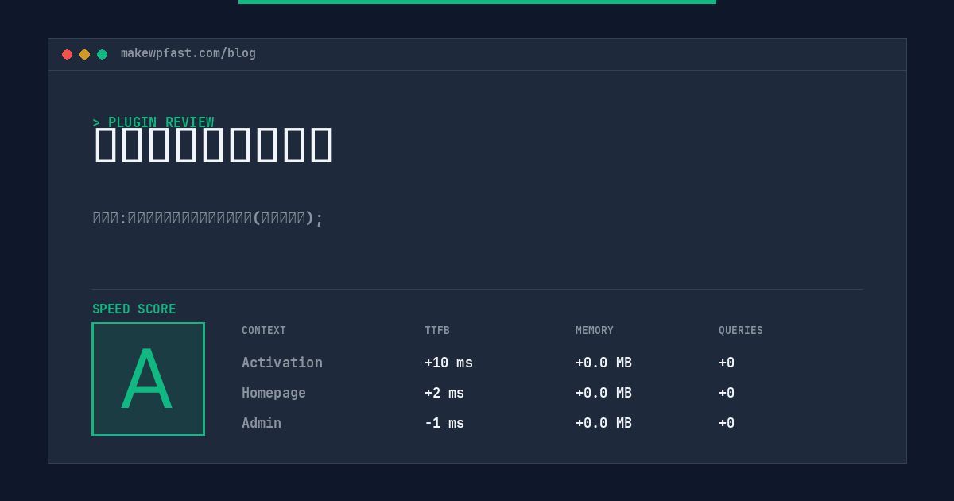Click the +2 ms TTFB value
Screen dimensions: 954x501
[444, 393]
